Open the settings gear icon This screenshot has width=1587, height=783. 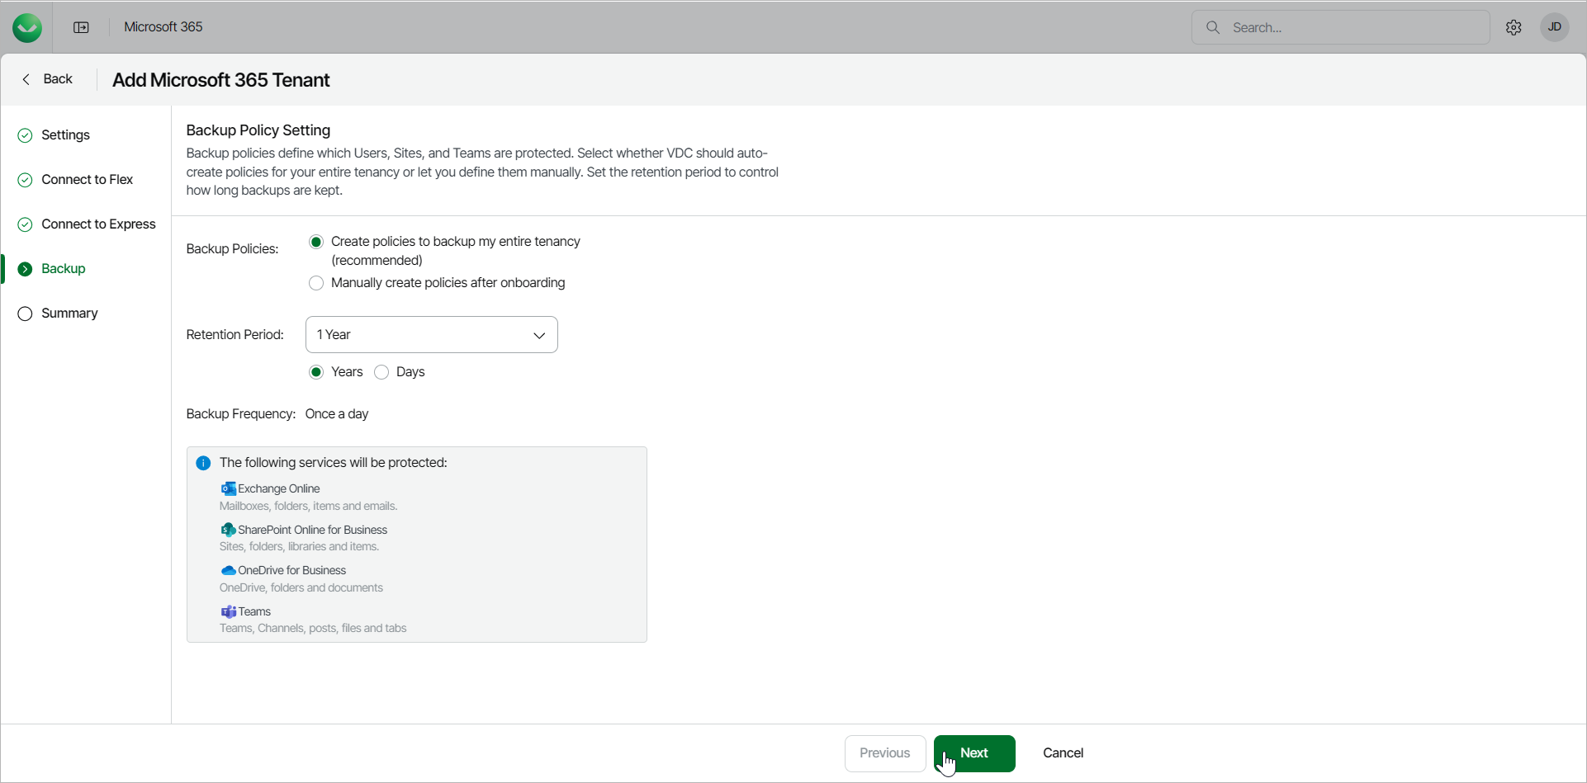(1514, 27)
